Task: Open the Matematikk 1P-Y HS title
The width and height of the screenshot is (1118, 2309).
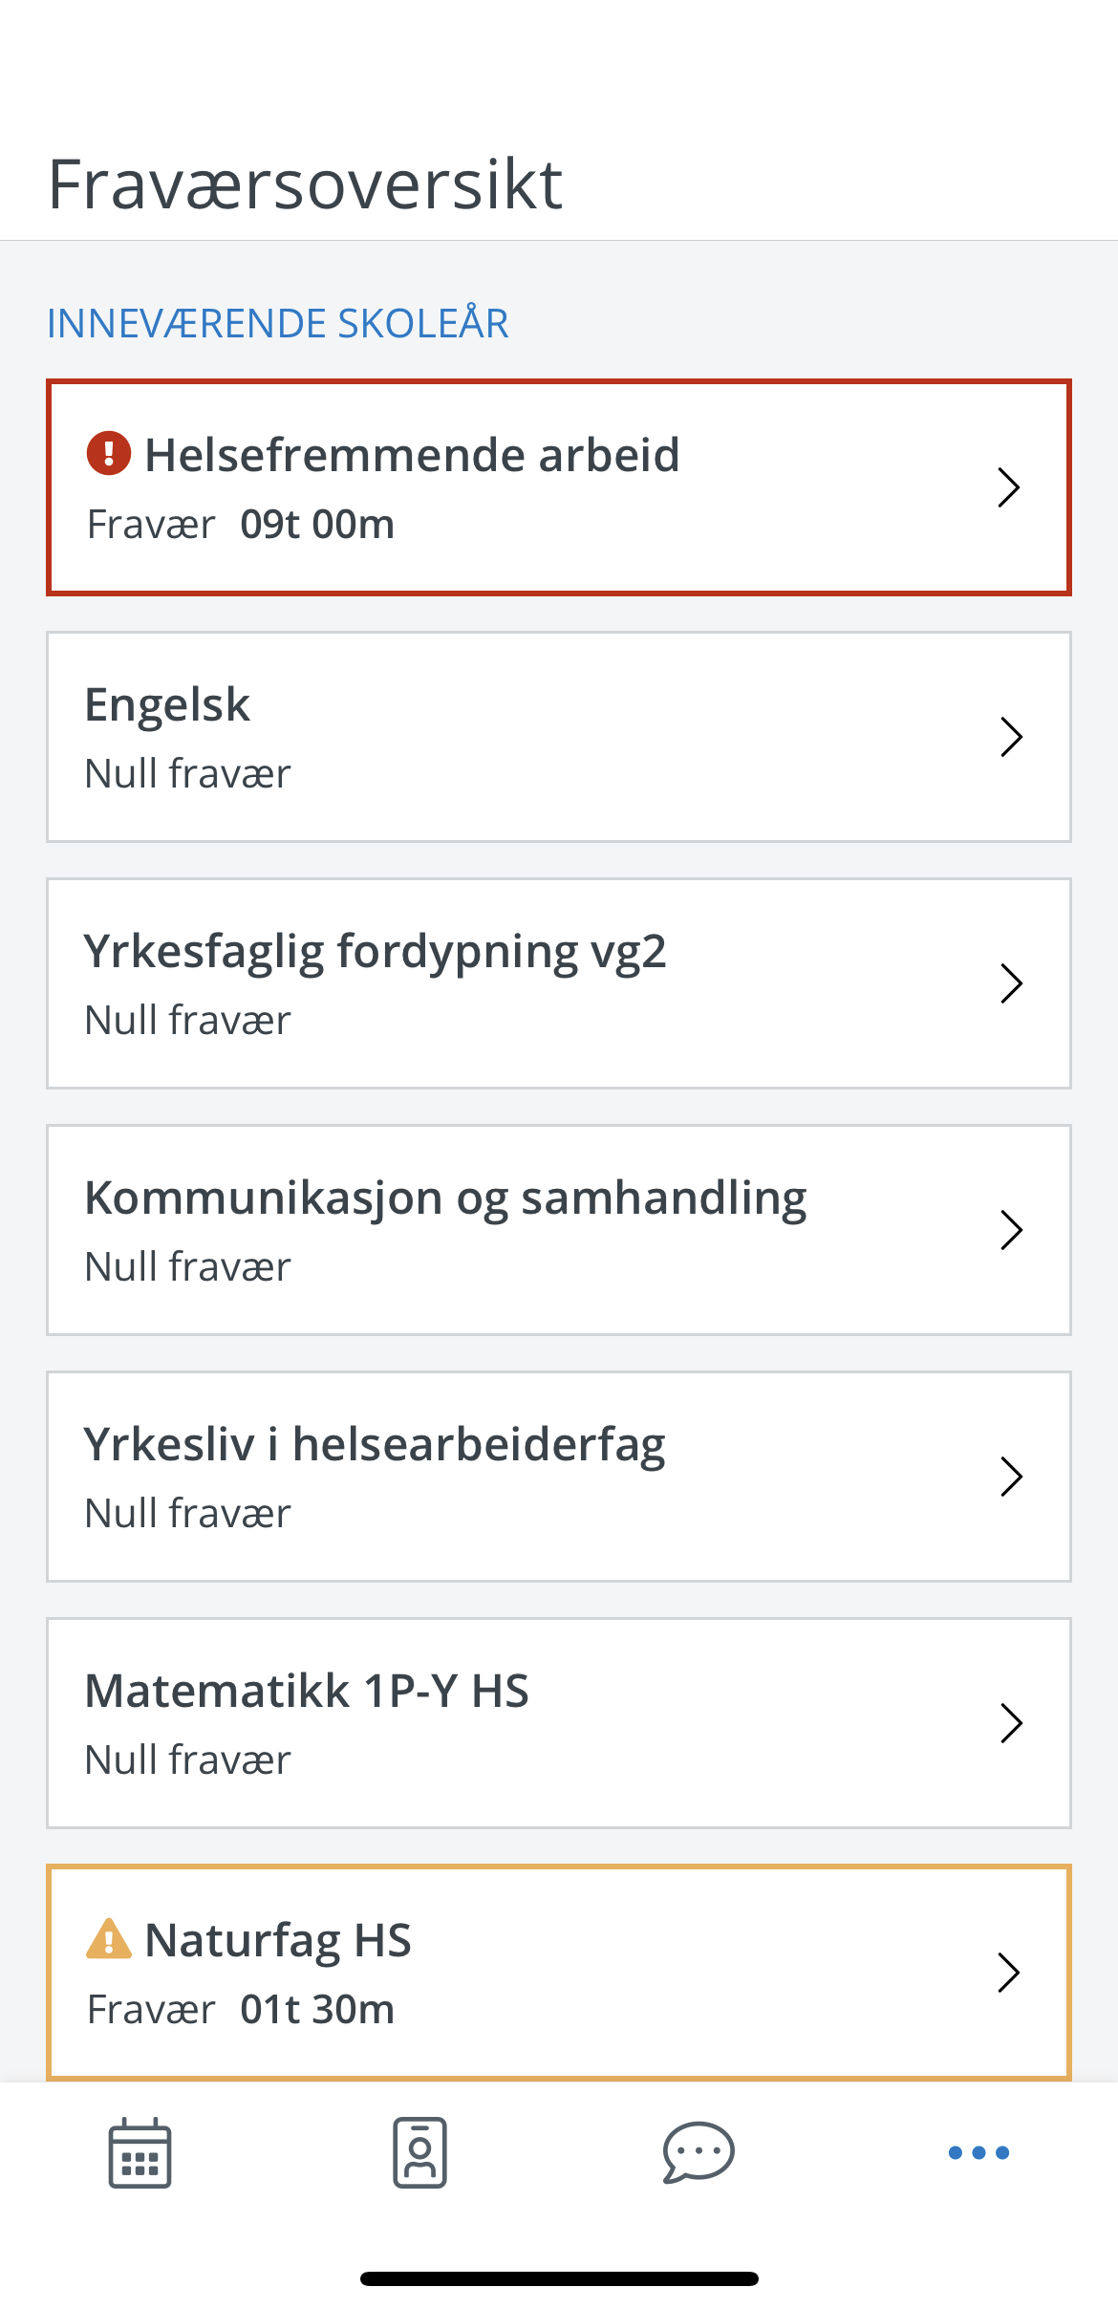Action: coord(307,1692)
